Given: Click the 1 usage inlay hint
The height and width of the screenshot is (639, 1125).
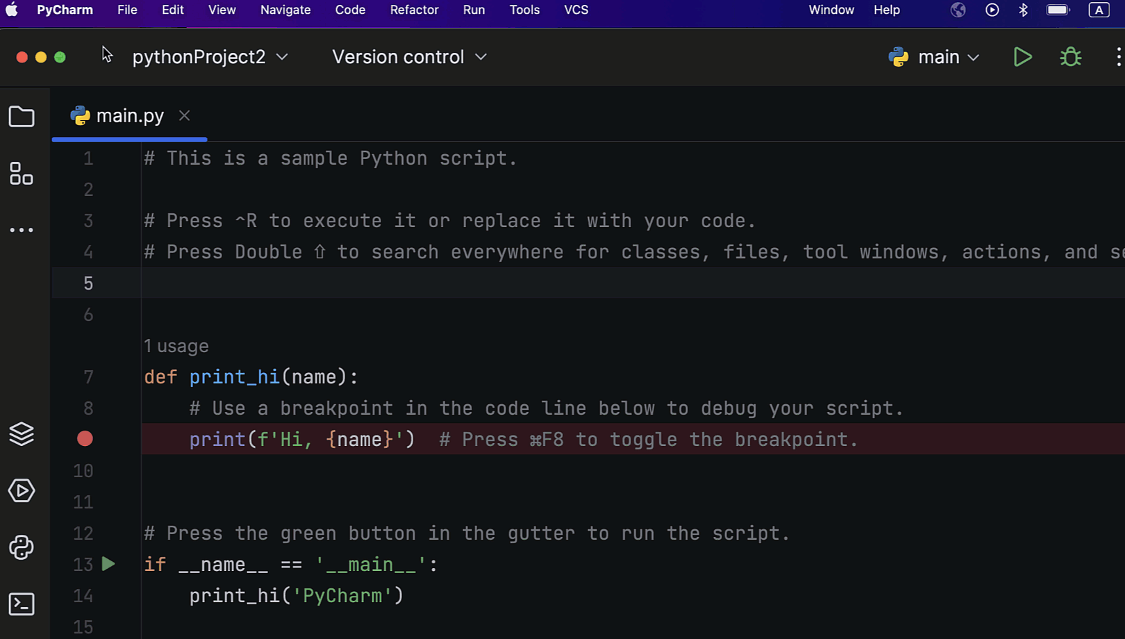Looking at the screenshot, I should pyautogui.click(x=176, y=346).
